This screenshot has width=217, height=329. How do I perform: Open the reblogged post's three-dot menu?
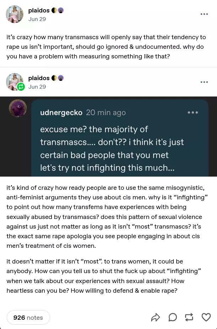204,82
